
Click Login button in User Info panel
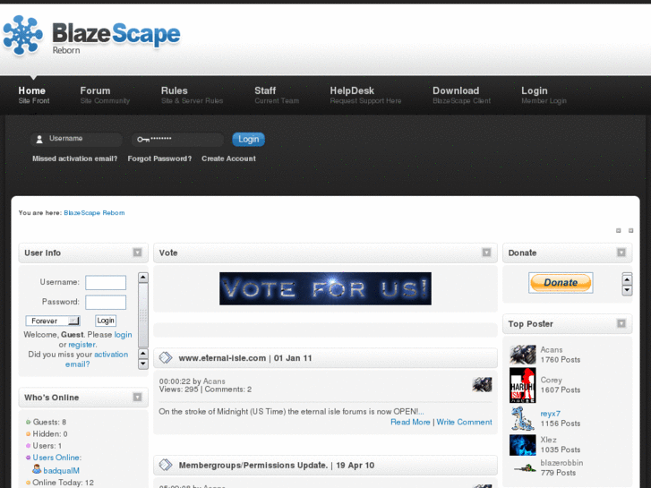point(106,321)
